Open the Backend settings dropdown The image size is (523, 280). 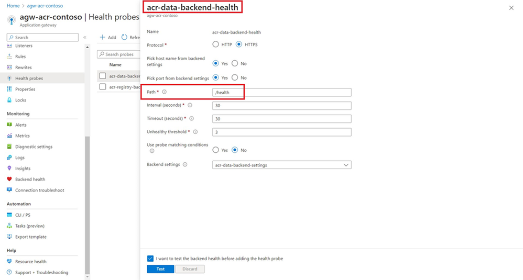click(x=282, y=165)
